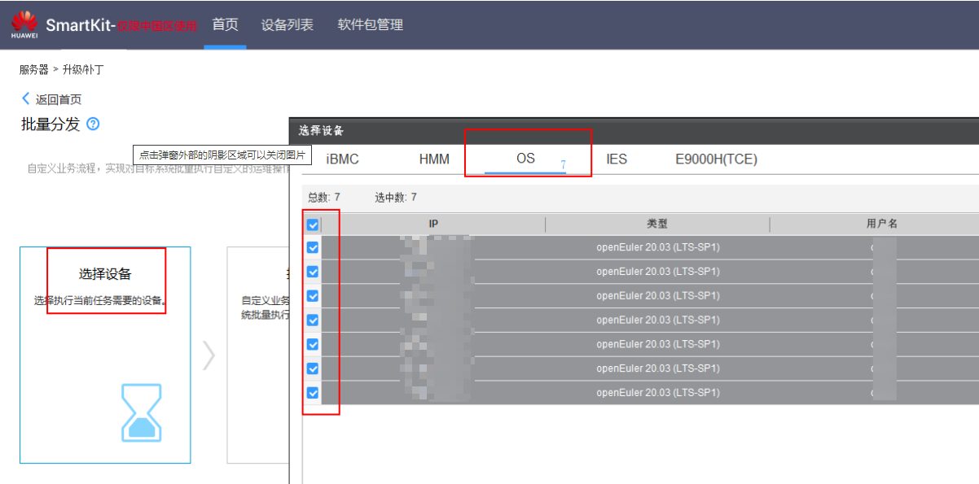Toggle the select-all checkbox in table header
The width and height of the screenshot is (979, 484).
pos(313,225)
